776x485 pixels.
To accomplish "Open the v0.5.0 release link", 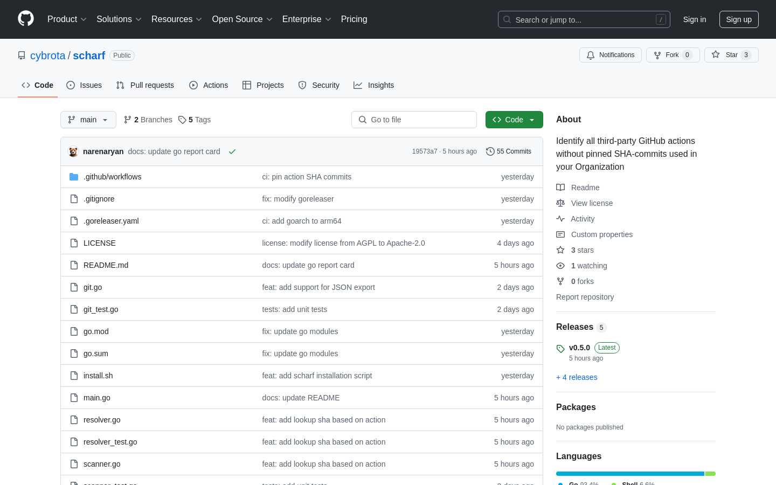I will click(x=579, y=348).
